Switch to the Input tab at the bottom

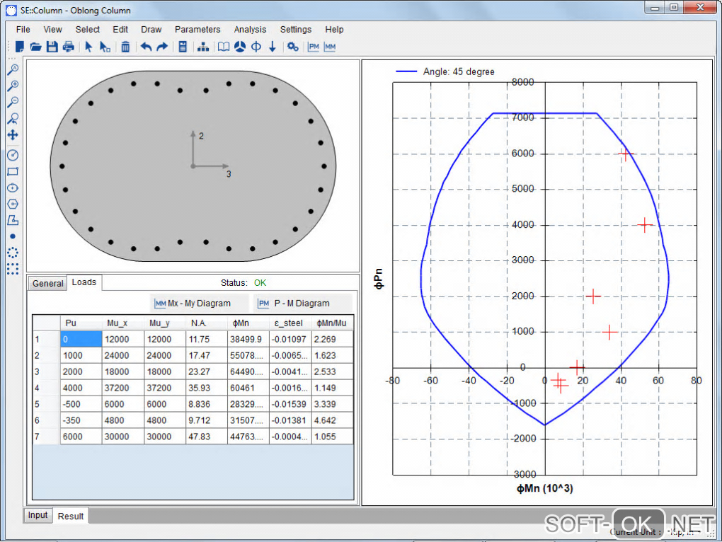click(38, 516)
